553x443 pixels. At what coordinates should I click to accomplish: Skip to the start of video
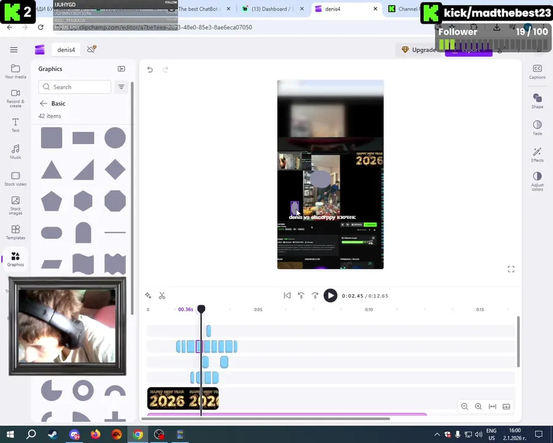coord(287,296)
